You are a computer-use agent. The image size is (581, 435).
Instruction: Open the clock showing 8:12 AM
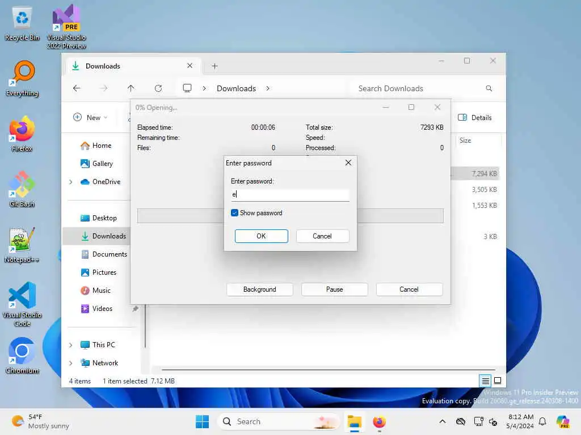[x=520, y=421]
